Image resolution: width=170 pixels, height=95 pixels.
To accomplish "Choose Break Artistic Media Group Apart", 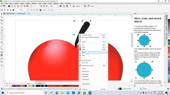I will [x=93, y=37].
